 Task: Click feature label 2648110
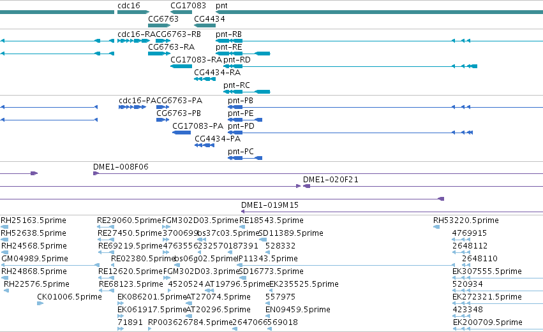pyautogui.click(x=480, y=259)
